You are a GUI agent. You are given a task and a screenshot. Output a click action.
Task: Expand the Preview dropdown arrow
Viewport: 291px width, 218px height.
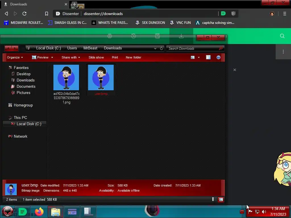point(52,57)
